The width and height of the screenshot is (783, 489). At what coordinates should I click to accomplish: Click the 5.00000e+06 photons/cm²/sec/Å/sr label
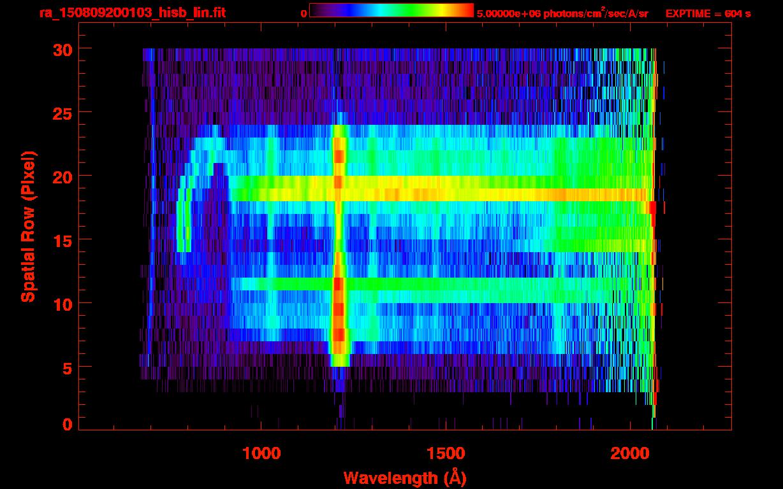pos(562,13)
